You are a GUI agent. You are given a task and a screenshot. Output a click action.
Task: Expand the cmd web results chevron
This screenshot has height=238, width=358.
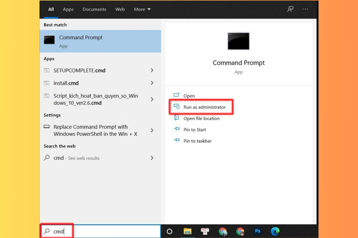152,158
